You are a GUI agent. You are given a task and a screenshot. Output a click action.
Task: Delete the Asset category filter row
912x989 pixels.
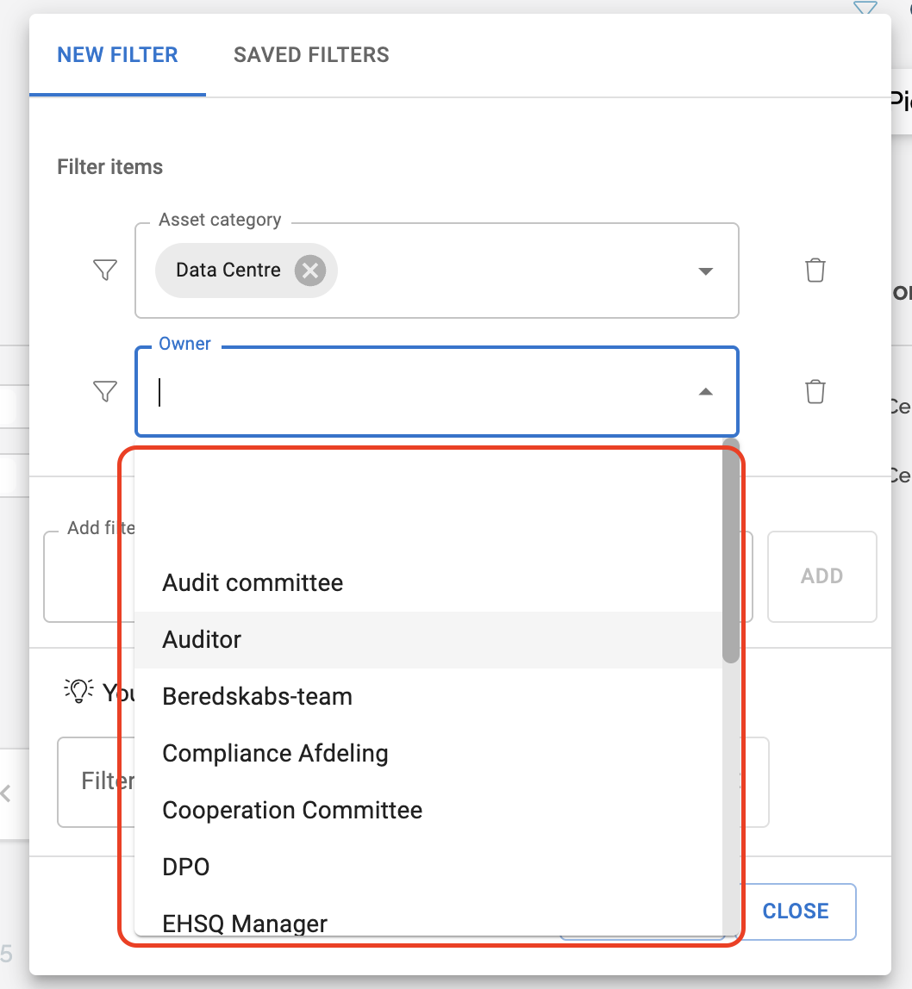coord(815,271)
